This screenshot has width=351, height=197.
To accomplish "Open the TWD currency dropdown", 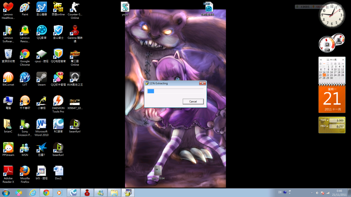I will tap(324, 120).
